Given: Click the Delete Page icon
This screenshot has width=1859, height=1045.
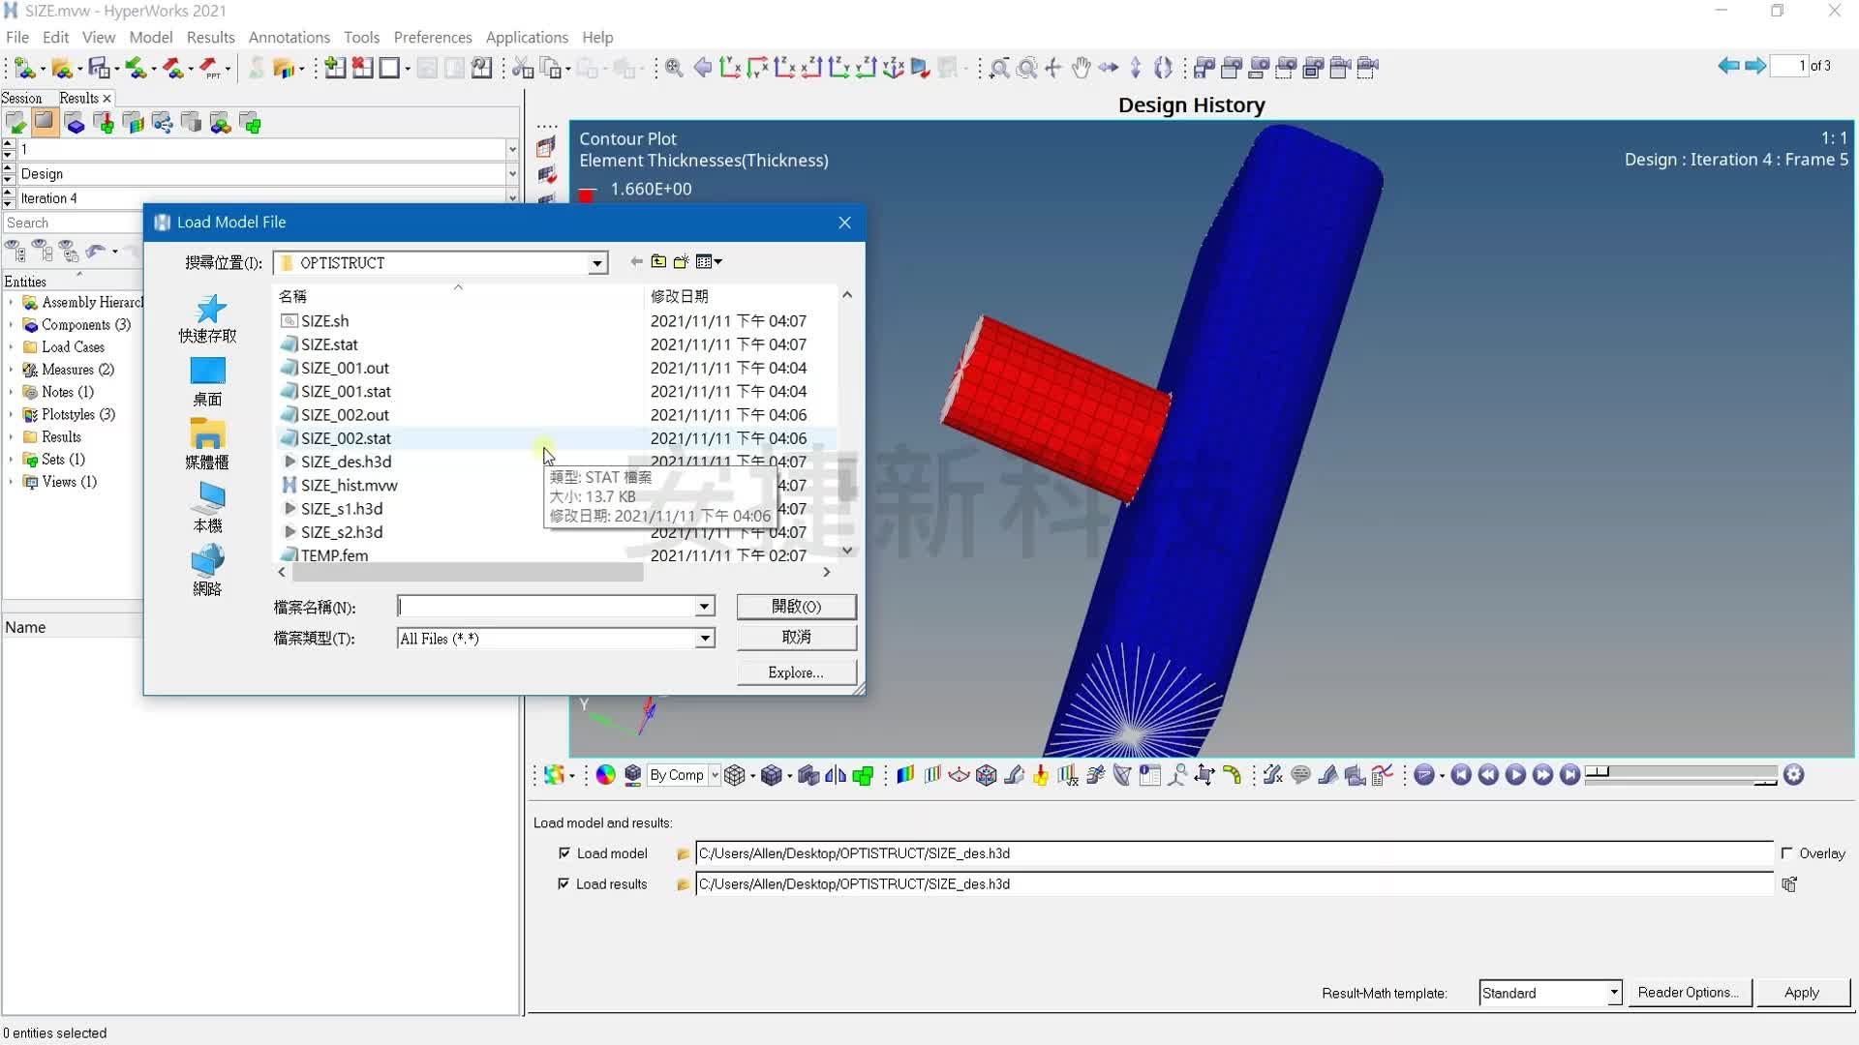Looking at the screenshot, I should [362, 68].
